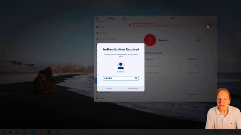Click the Authenticate button
The height and width of the screenshot is (135, 241).
point(133,88)
